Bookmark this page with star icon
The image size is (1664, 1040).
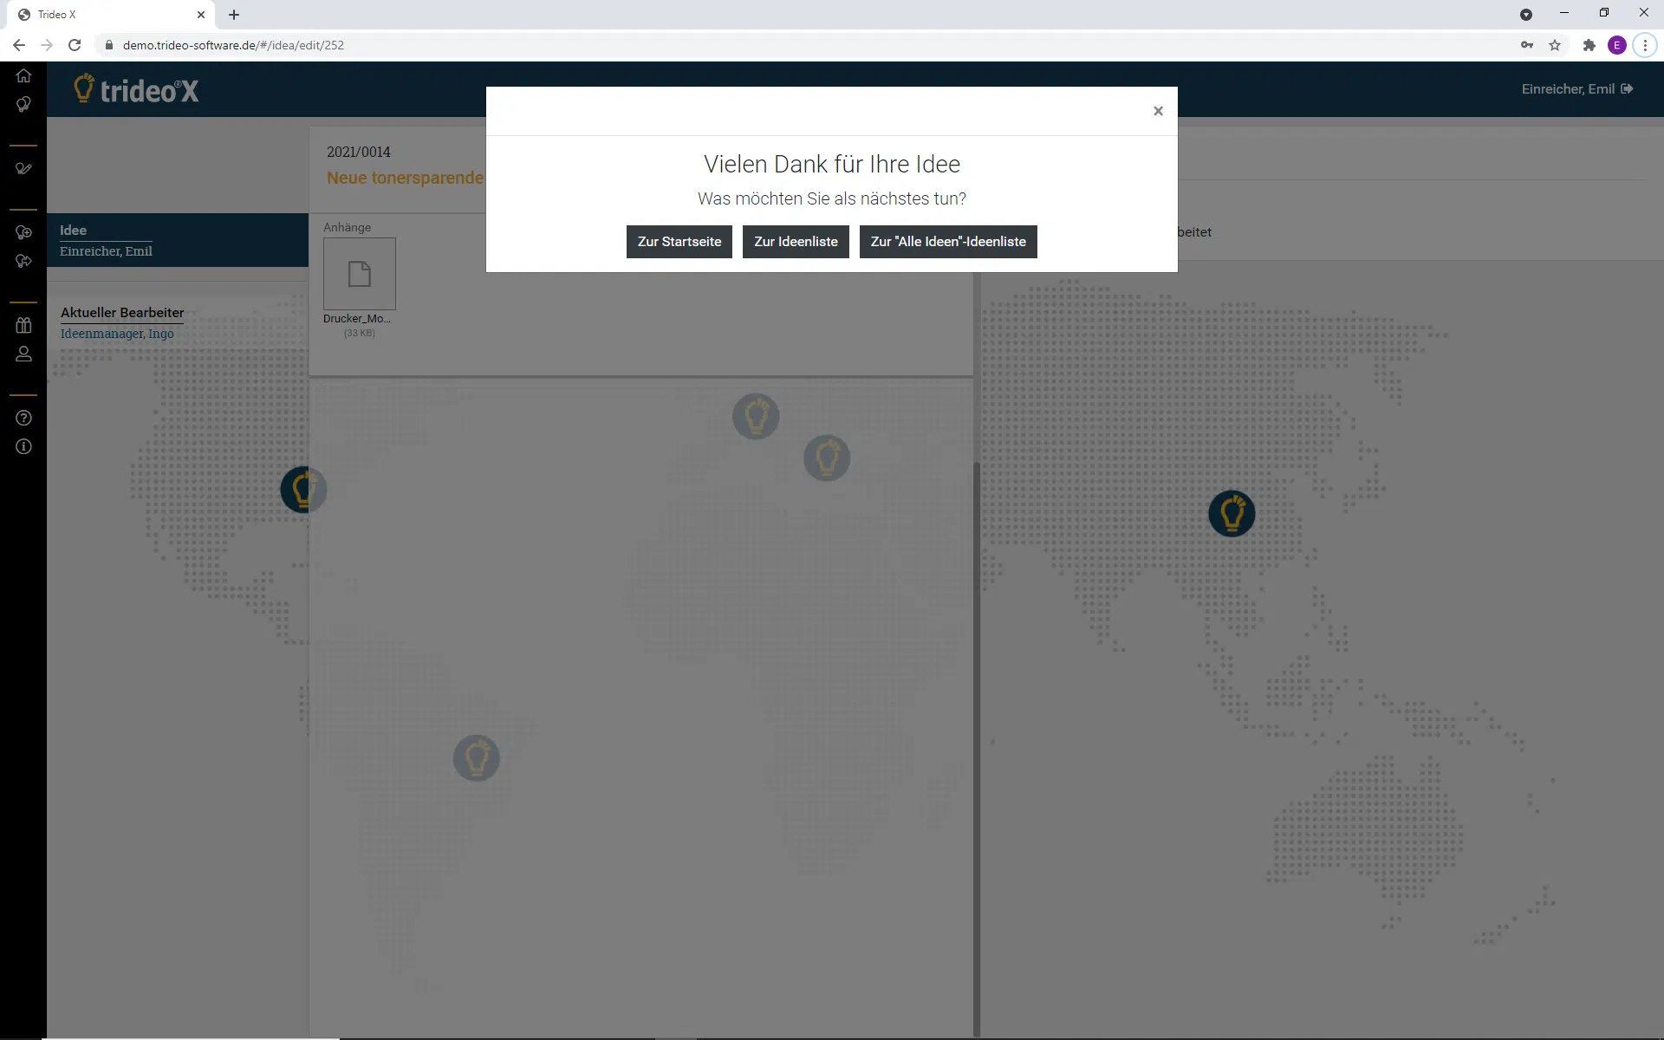click(x=1555, y=45)
